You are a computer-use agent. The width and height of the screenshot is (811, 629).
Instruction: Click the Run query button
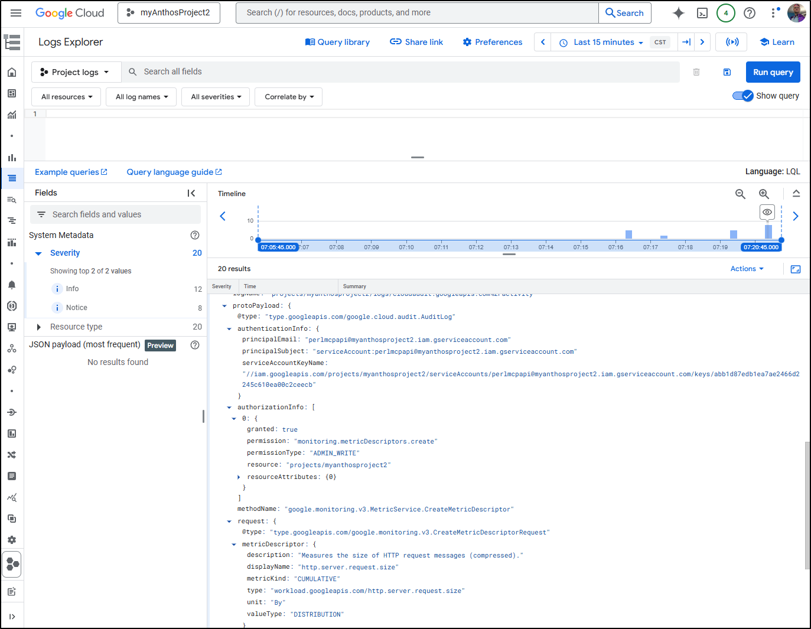[773, 72]
